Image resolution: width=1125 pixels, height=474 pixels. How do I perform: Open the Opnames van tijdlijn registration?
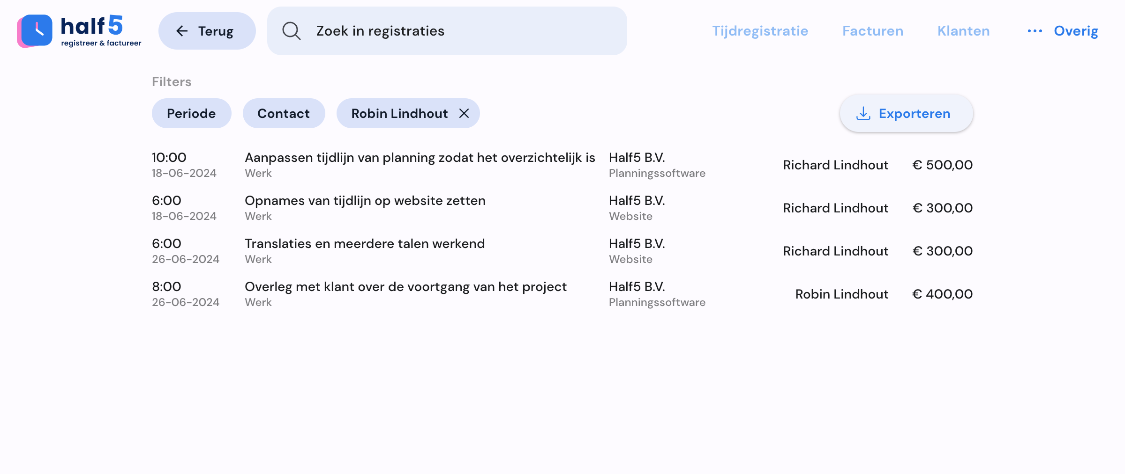click(x=562, y=208)
